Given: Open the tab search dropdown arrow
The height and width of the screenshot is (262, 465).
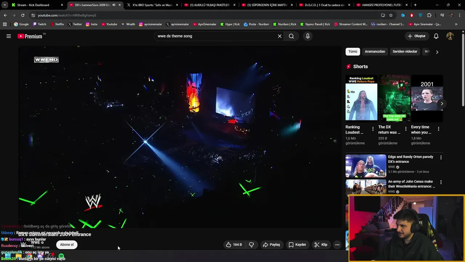Looking at the screenshot, I should 5,5.
